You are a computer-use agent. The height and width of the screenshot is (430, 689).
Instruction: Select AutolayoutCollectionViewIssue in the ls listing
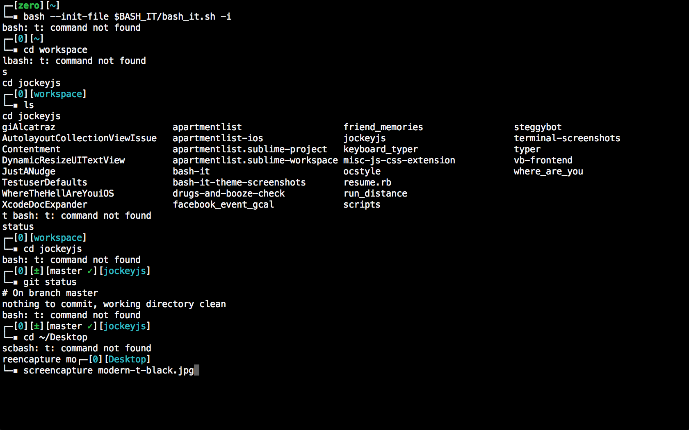point(79,138)
